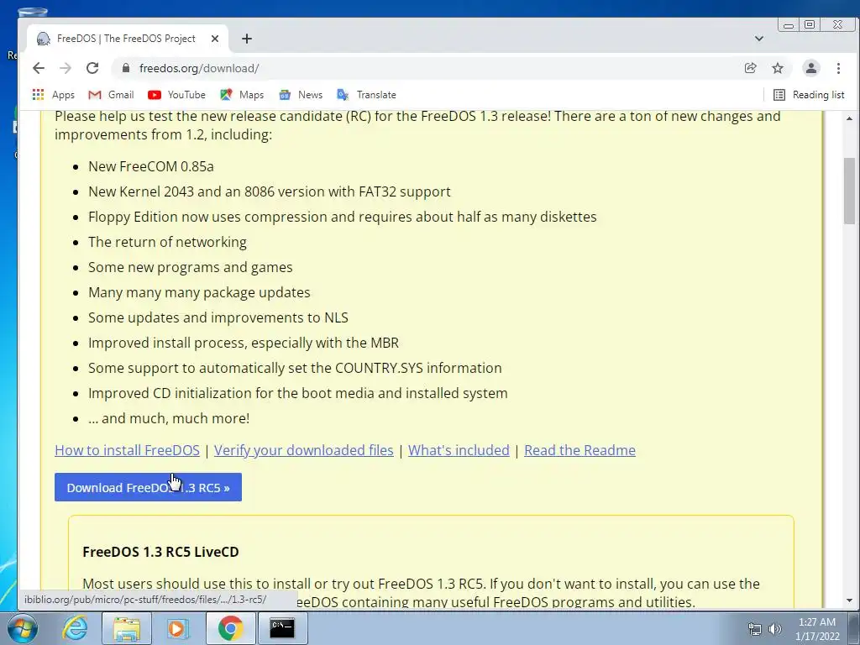Open the News bookmark
This screenshot has width=860, height=645.
click(301, 95)
